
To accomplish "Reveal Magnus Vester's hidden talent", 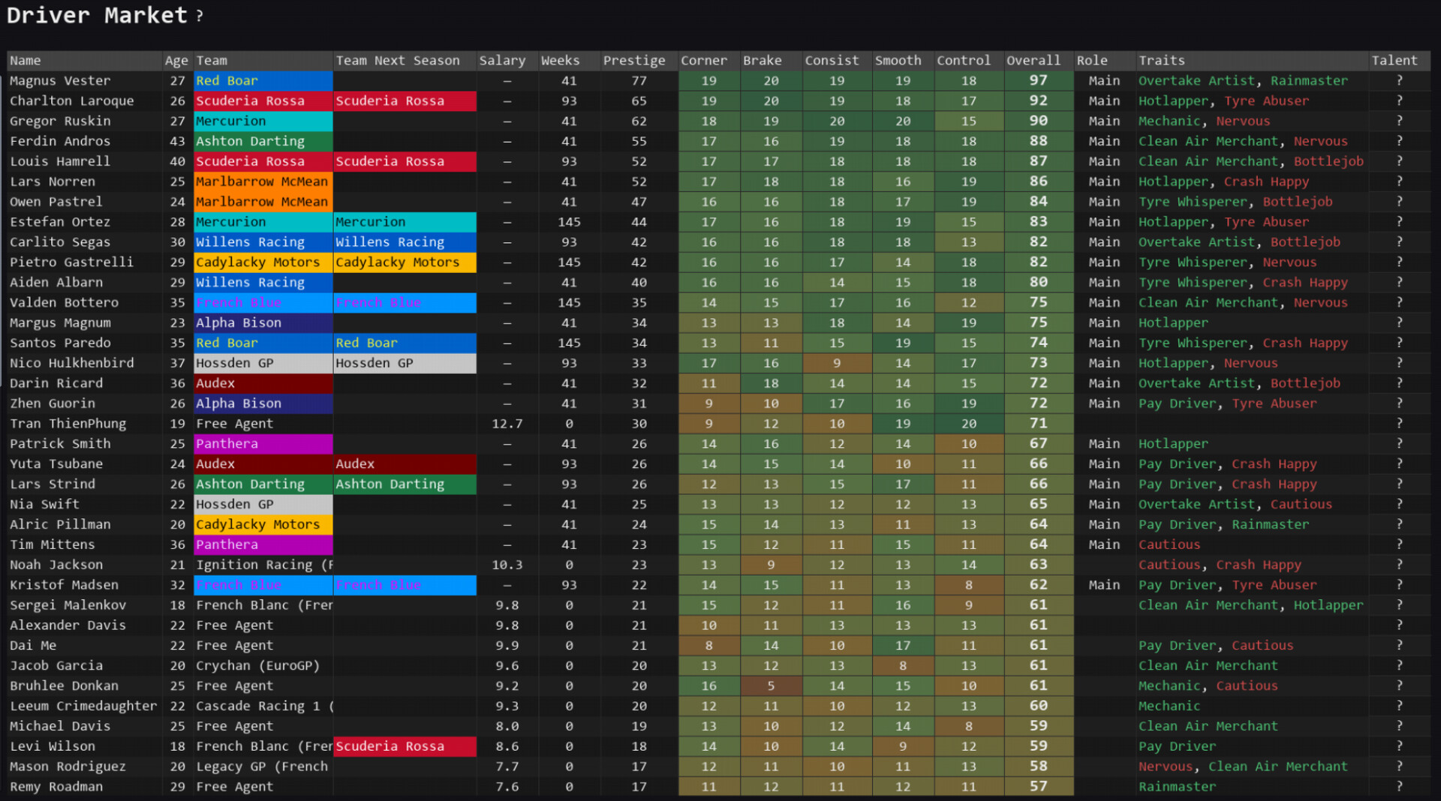I will (x=1399, y=80).
